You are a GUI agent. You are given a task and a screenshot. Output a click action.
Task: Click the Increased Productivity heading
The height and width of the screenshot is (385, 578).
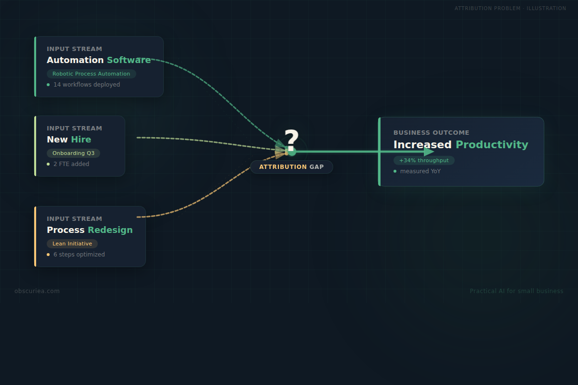[461, 145]
